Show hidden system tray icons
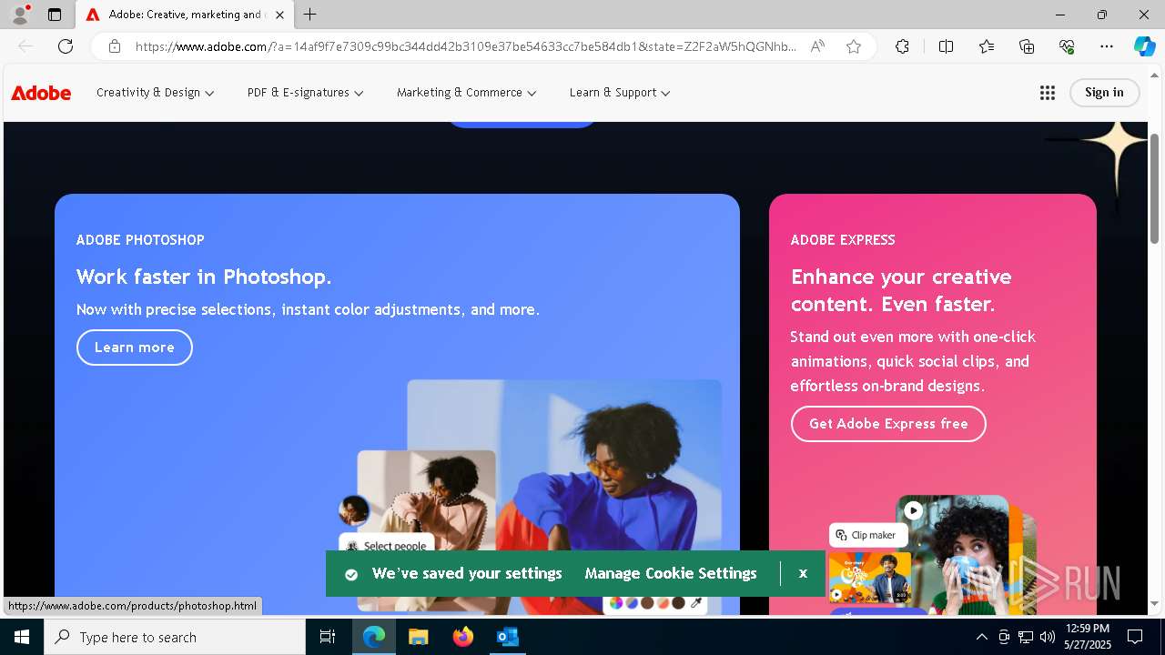1165x655 pixels. [x=981, y=637]
